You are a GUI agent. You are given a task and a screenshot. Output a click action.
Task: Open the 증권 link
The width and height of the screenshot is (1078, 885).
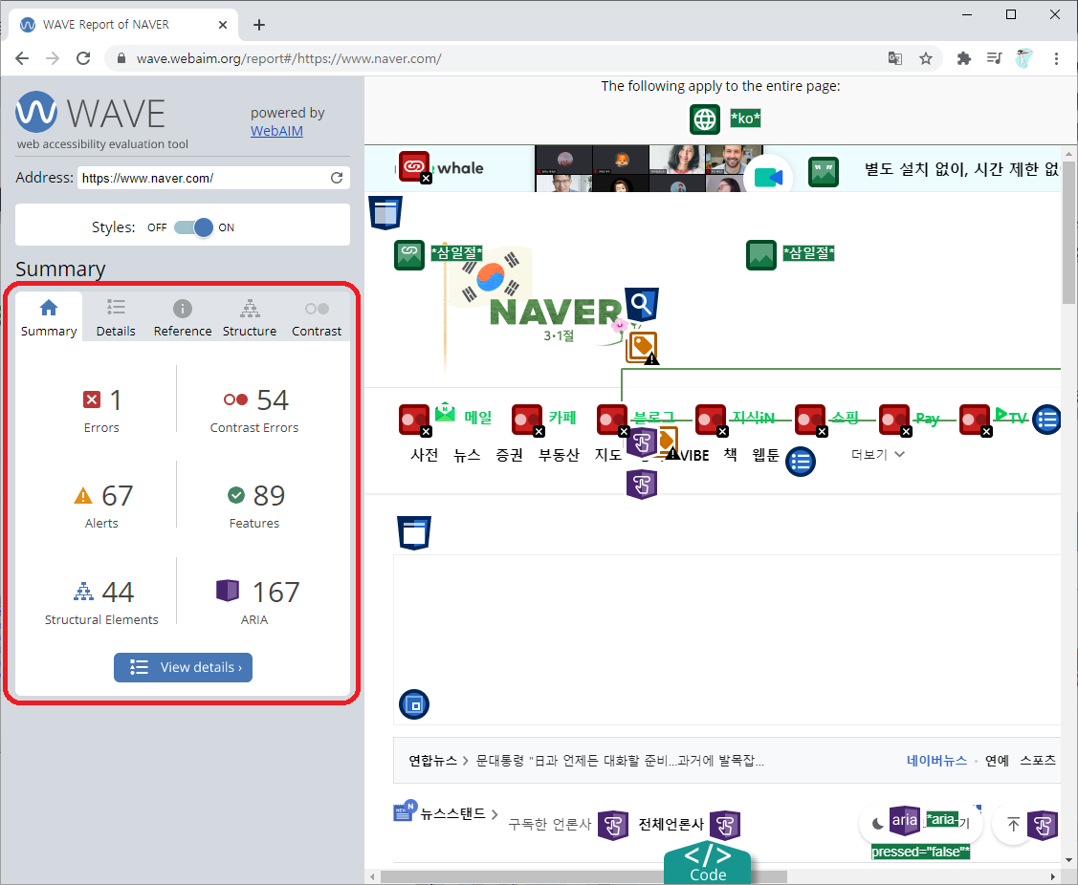point(510,455)
